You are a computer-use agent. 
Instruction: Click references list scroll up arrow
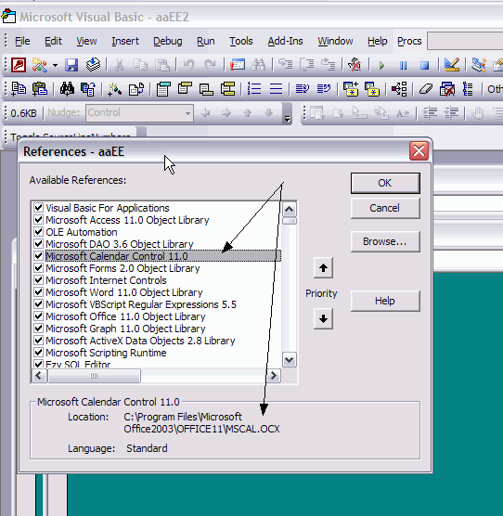pyautogui.click(x=290, y=210)
